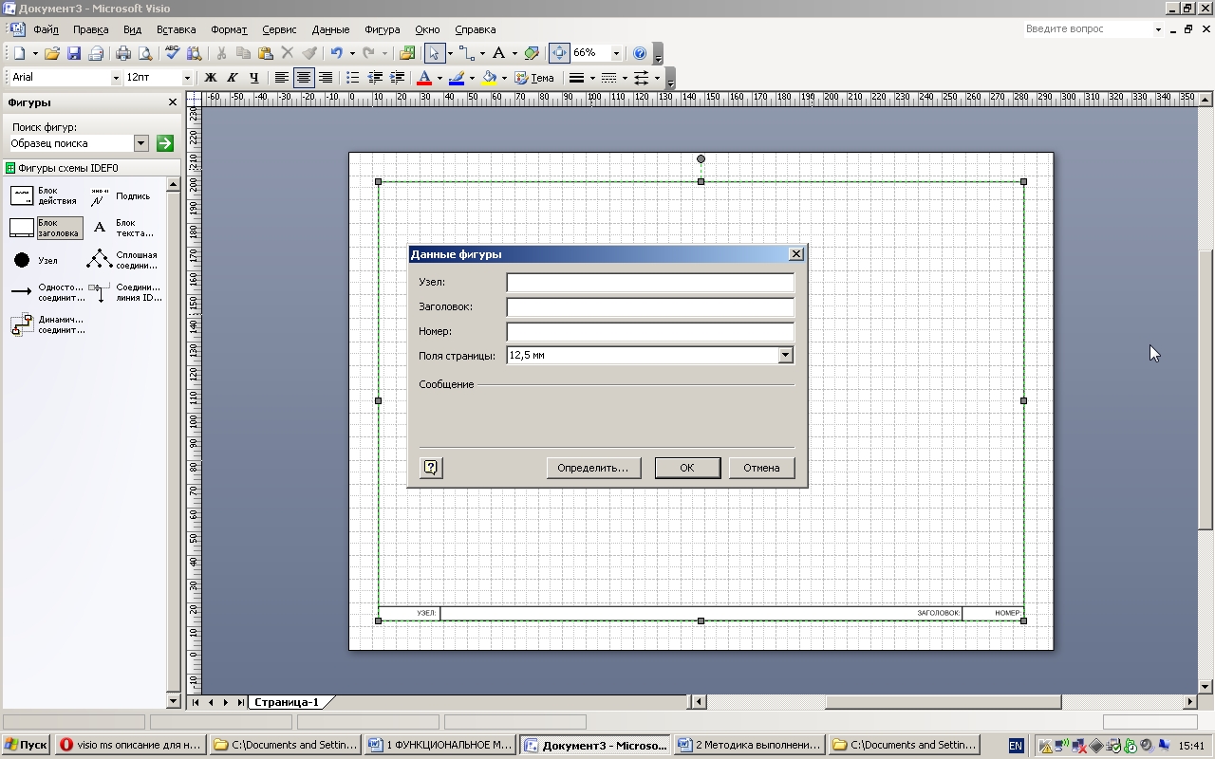Open the Фигура menu
The image size is (1215, 759).
(x=382, y=29)
